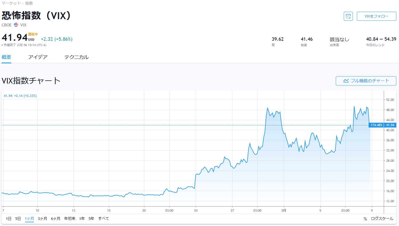Set chart range to 5年
The height and width of the screenshot is (226, 399).
(91, 219)
